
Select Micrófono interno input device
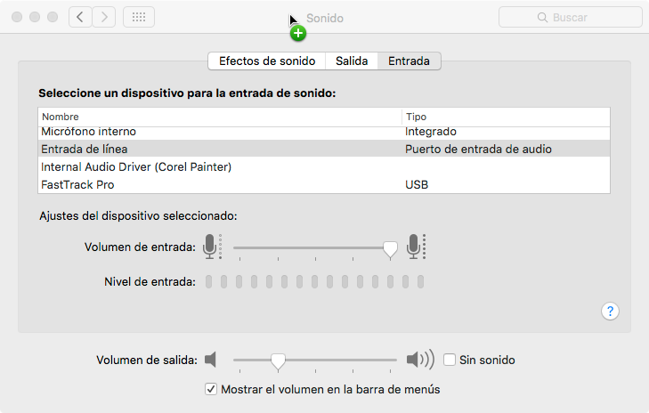pos(324,133)
